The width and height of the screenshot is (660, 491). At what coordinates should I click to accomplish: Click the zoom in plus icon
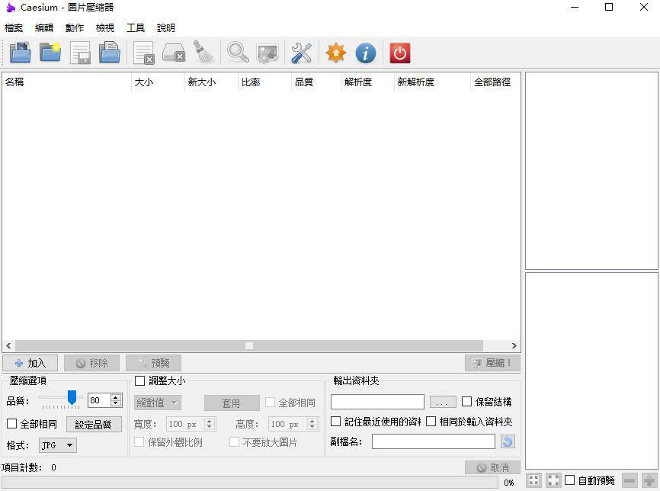tap(649, 480)
